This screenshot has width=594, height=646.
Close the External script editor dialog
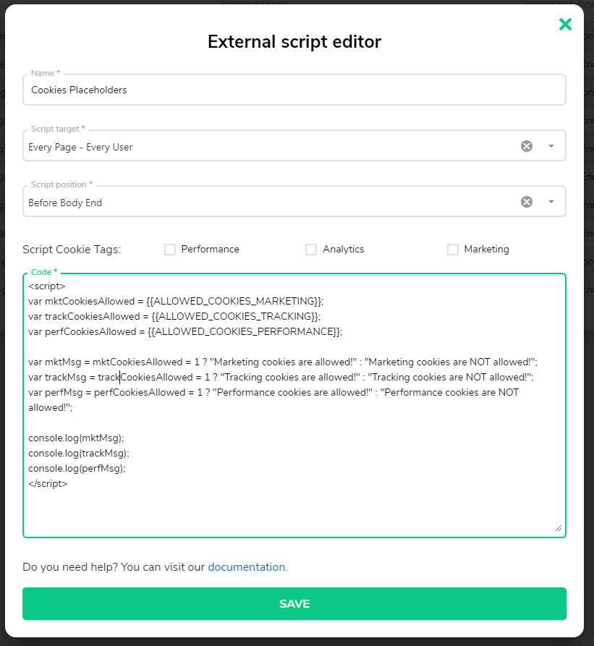click(565, 24)
